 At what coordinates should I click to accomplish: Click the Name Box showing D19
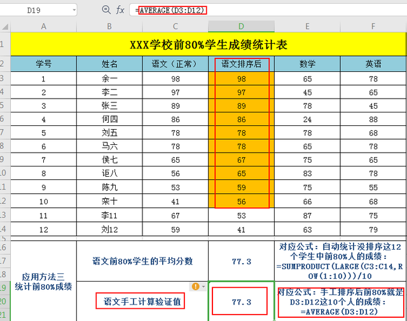tap(34, 10)
